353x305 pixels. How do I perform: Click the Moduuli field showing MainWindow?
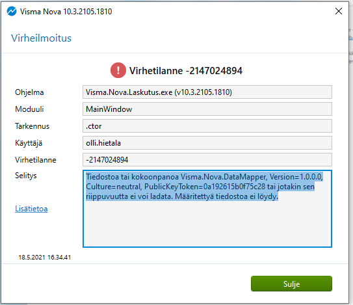click(x=207, y=109)
